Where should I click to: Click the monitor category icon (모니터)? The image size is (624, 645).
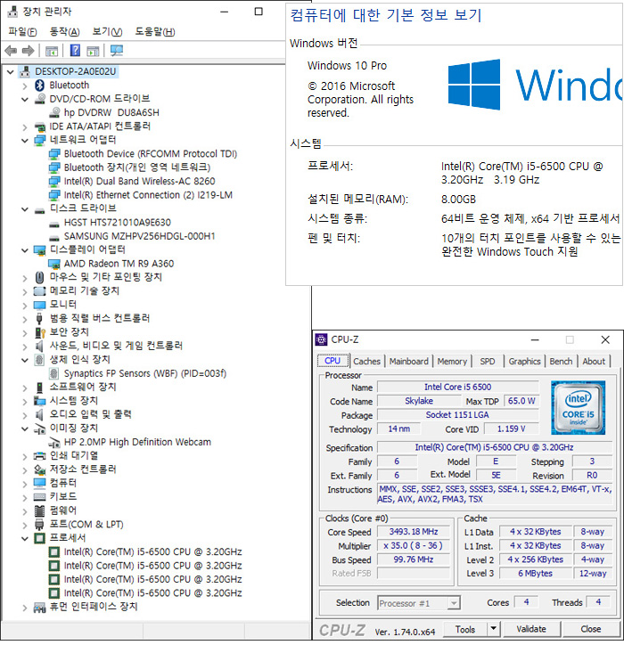[x=39, y=306]
